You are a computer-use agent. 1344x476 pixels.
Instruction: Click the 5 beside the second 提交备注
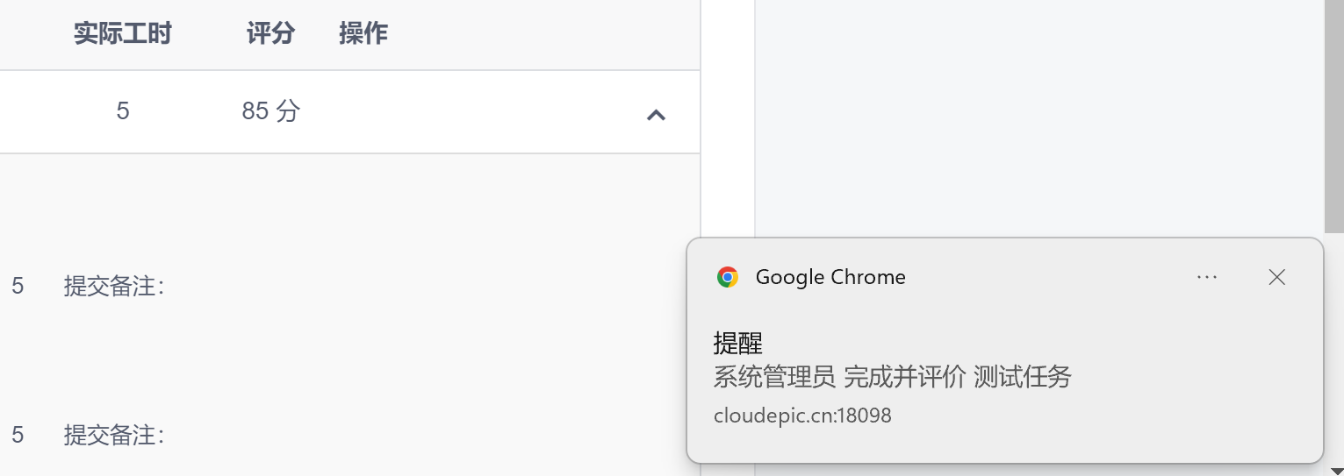tap(18, 435)
